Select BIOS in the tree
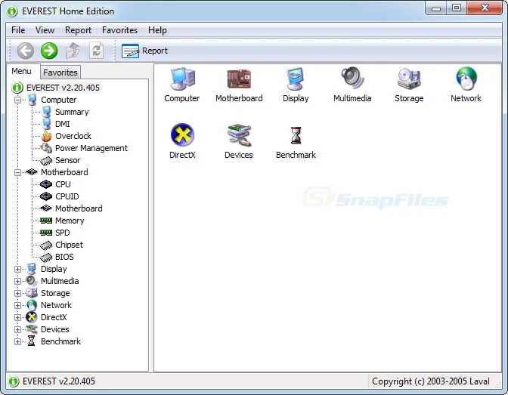This screenshot has height=395, width=508. coord(64,257)
